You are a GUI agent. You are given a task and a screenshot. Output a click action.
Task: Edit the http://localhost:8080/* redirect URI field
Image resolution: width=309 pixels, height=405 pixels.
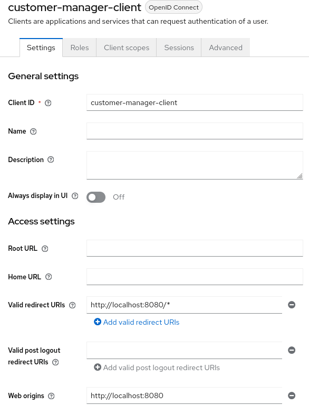pyautogui.click(x=184, y=305)
